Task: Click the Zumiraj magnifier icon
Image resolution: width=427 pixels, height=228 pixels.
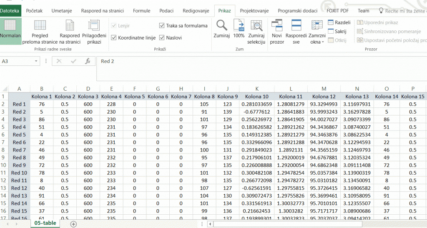Action: coord(222,25)
